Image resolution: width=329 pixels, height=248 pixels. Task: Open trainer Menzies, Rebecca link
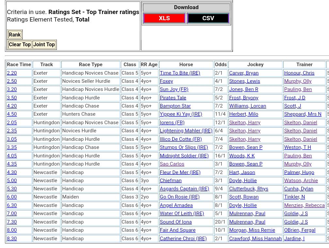point(304,205)
